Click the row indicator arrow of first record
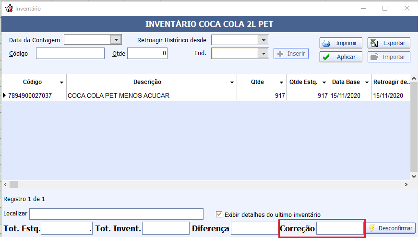Screen dimensions: 419x238 [x=4, y=95]
